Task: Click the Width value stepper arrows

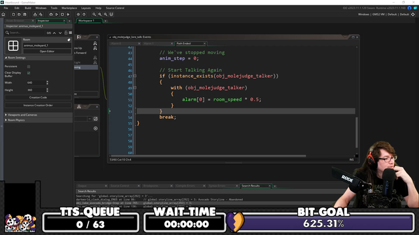Action: tap(47, 83)
